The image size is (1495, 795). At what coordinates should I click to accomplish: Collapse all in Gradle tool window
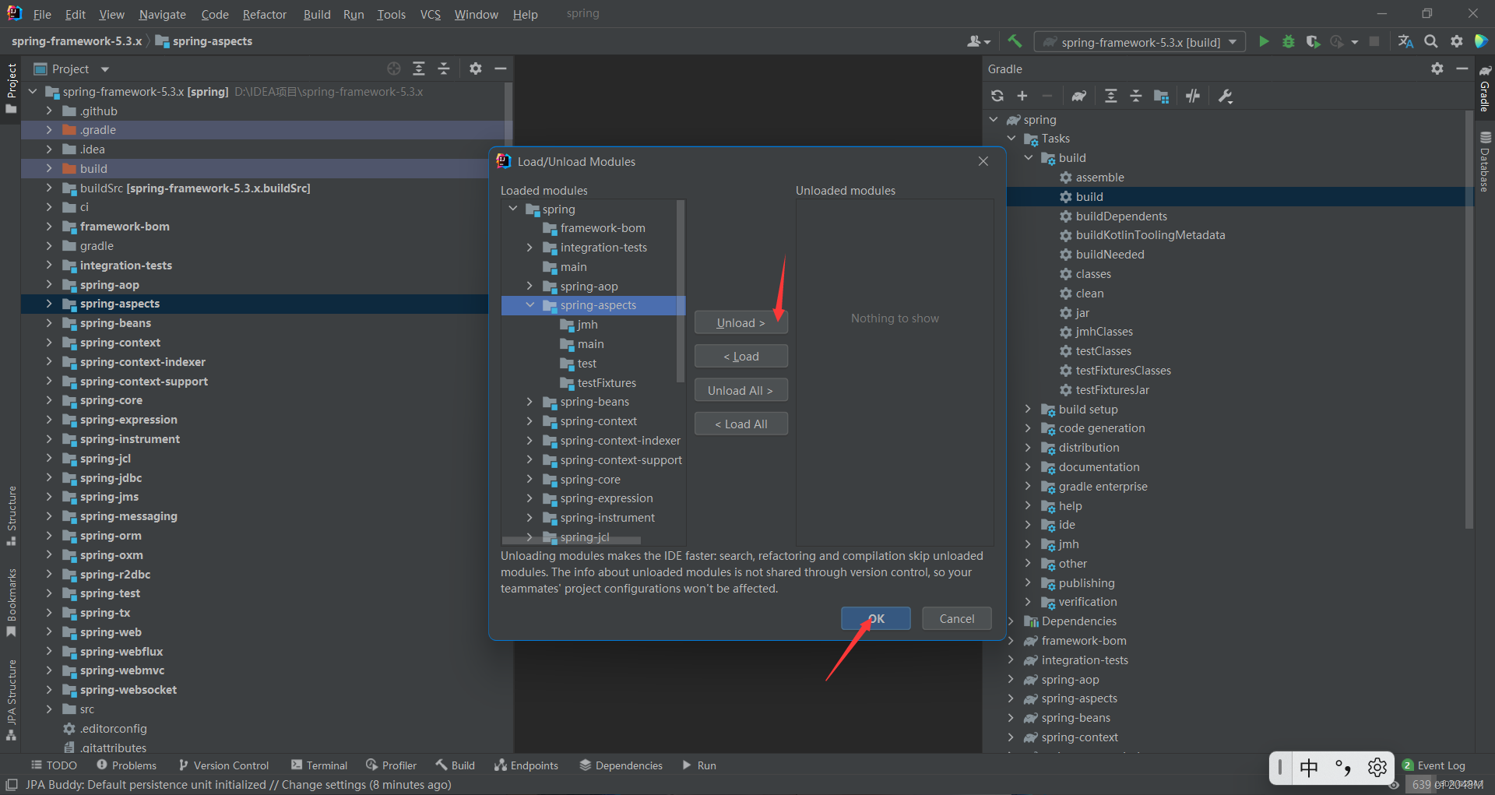pos(1136,96)
